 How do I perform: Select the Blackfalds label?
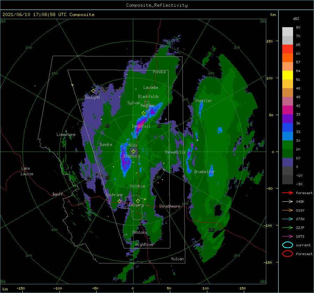148,97
